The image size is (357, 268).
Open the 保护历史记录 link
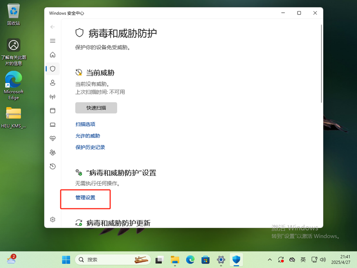point(90,147)
